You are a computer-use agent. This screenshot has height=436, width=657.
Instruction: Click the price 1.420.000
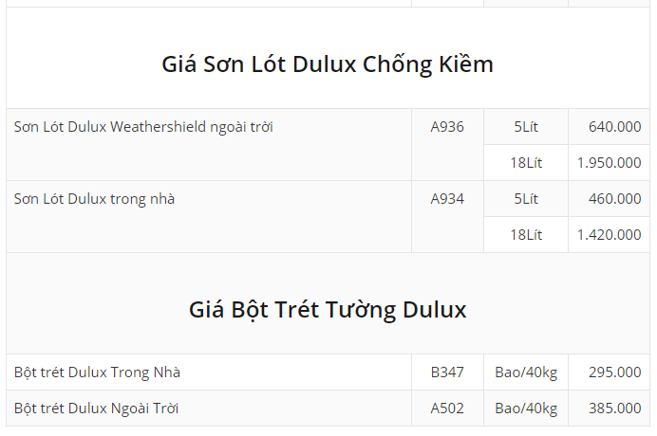pos(609,234)
